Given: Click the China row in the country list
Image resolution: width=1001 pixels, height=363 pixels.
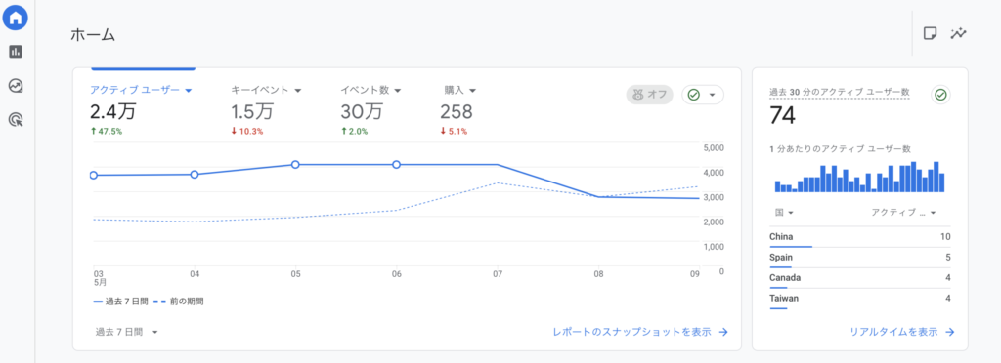Looking at the screenshot, I should pos(860,237).
